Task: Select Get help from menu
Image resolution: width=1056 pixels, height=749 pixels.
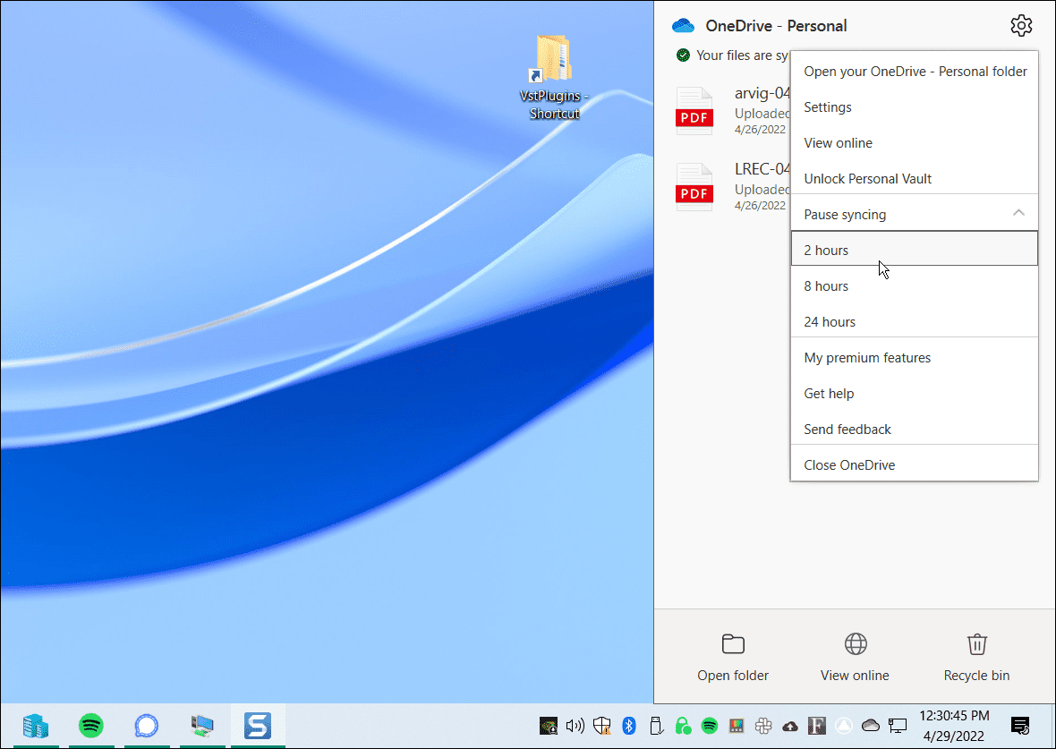Action: [915, 394]
